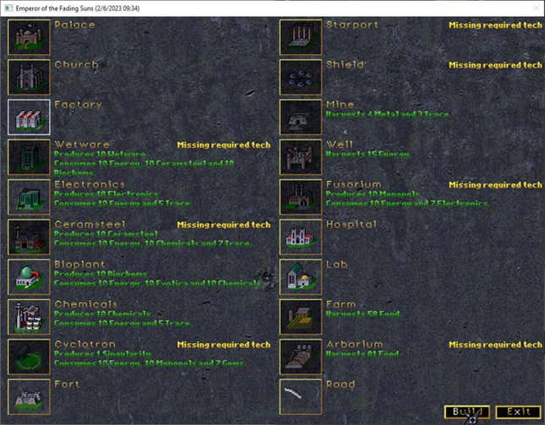Click the Fort label text

[x=67, y=384]
